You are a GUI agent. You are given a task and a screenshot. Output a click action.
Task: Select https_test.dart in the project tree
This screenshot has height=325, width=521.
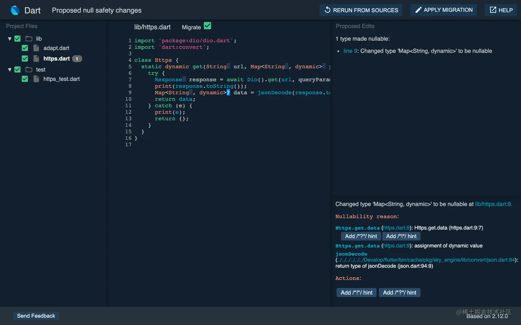tap(61, 79)
